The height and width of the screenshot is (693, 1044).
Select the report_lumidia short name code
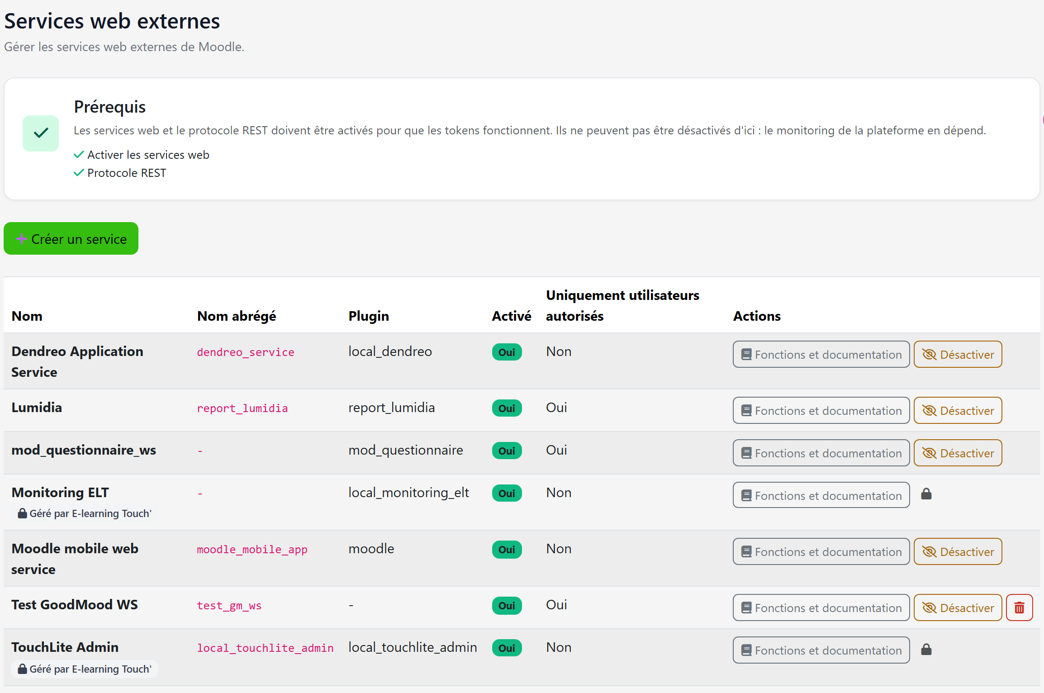242,408
